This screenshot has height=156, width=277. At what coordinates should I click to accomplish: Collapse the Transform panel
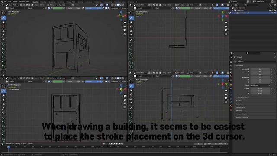tap(239, 65)
